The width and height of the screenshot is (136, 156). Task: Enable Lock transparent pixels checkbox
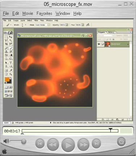[104, 39]
